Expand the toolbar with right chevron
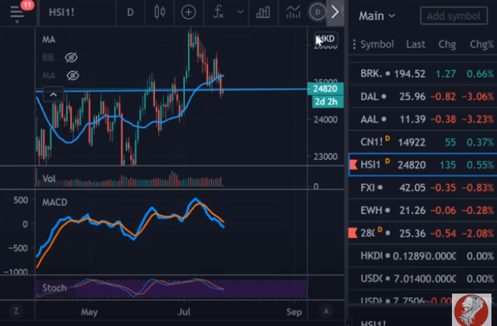497x326 pixels. click(335, 13)
